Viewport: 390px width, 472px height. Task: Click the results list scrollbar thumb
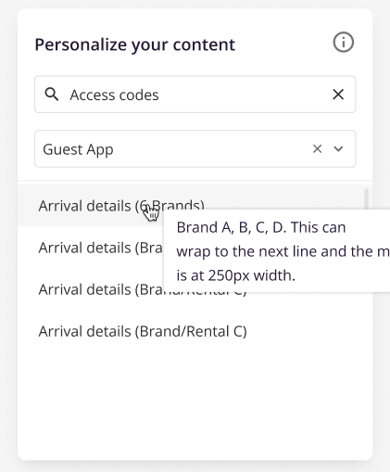(366, 199)
